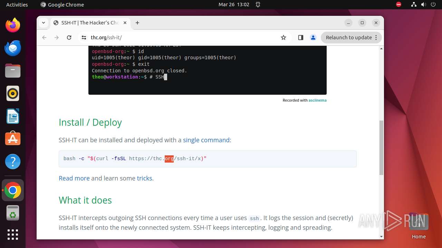
Task: Bookmark this page with the star icon
Action: (284, 38)
